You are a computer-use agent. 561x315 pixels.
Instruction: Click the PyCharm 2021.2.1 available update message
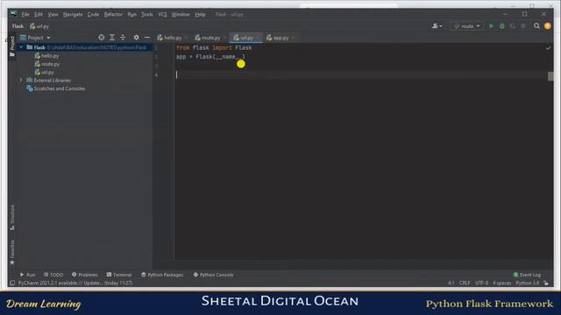(75, 283)
